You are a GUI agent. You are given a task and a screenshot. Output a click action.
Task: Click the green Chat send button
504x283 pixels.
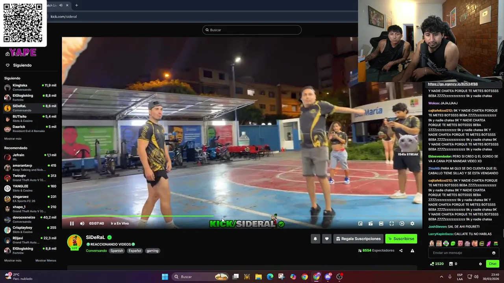point(493,264)
